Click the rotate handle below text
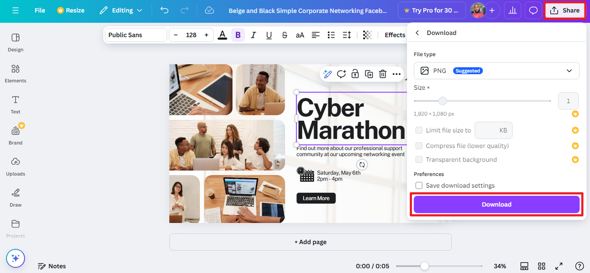Image resolution: width=590 pixels, height=273 pixels. coord(362,165)
